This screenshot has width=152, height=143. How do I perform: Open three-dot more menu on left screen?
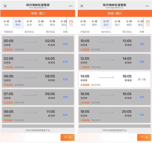coord(70,6)
